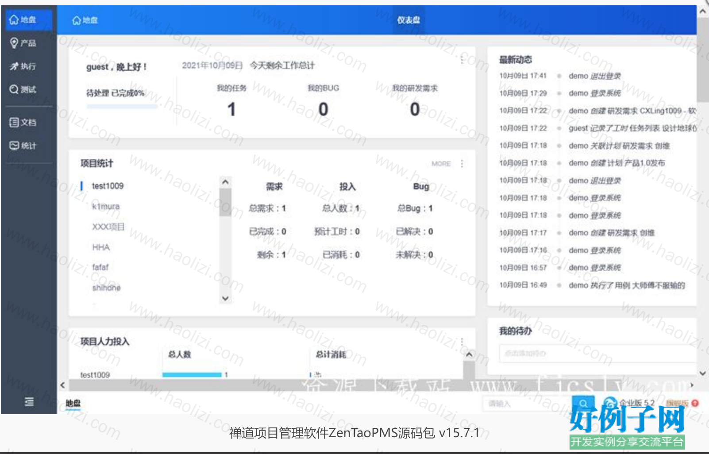Click bottom search input field
The width and height of the screenshot is (709, 454).
coord(527,404)
